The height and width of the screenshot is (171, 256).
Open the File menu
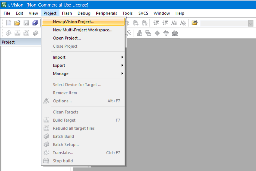[7, 13]
